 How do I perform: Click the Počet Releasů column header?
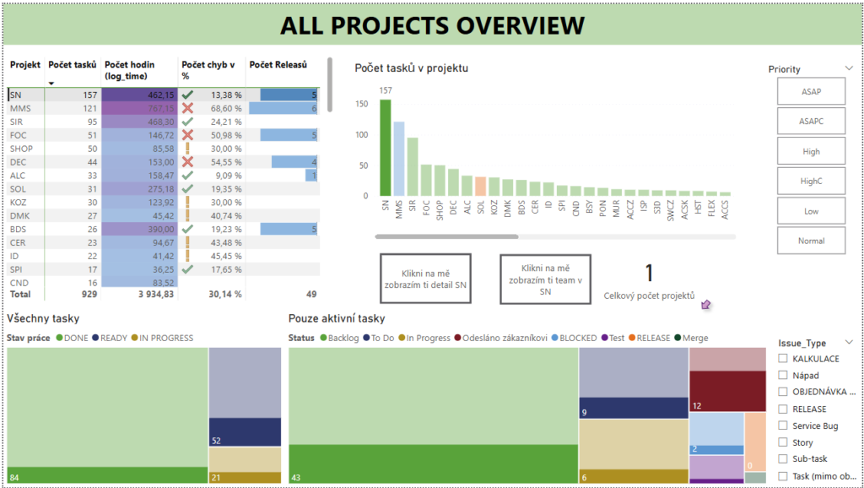(x=278, y=65)
